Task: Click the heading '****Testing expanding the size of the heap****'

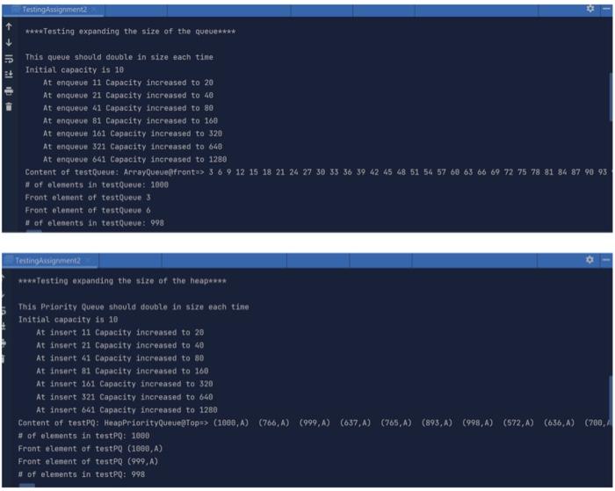Action: point(122,281)
